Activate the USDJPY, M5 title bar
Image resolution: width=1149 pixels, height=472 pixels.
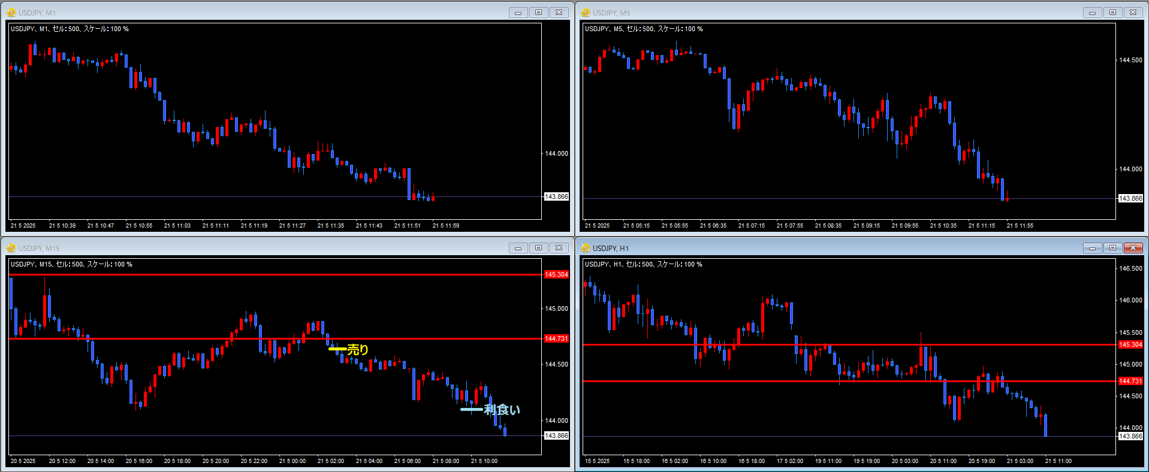[x=830, y=13]
